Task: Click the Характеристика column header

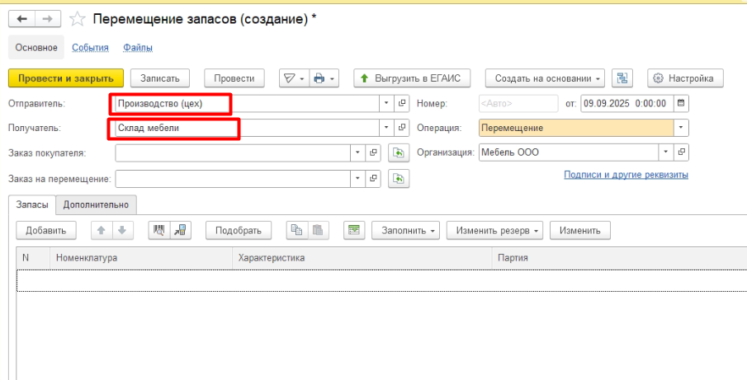Action: pos(362,257)
